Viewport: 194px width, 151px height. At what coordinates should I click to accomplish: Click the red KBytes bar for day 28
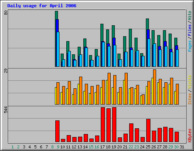point(165,134)
